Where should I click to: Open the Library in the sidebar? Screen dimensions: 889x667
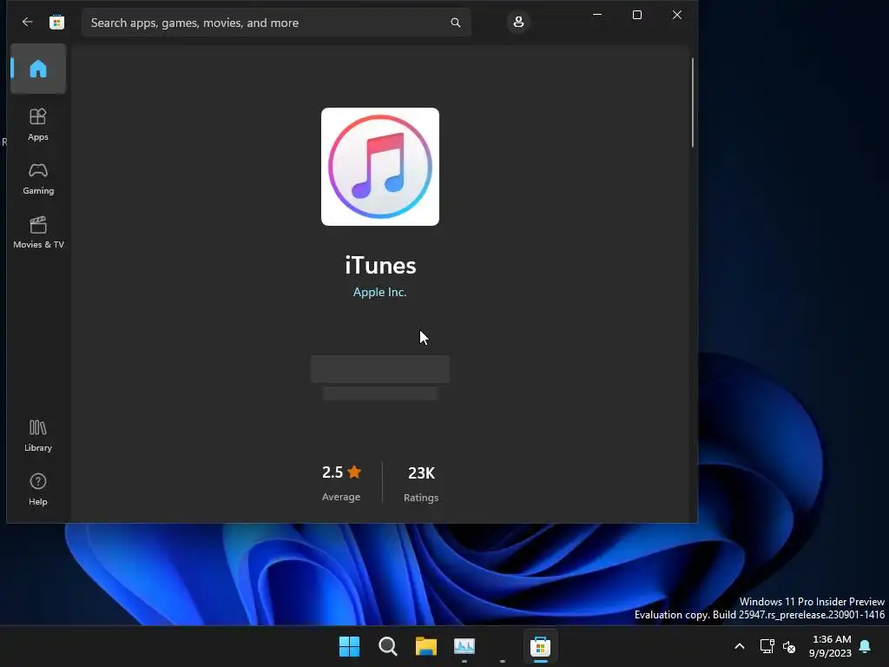pyautogui.click(x=38, y=436)
